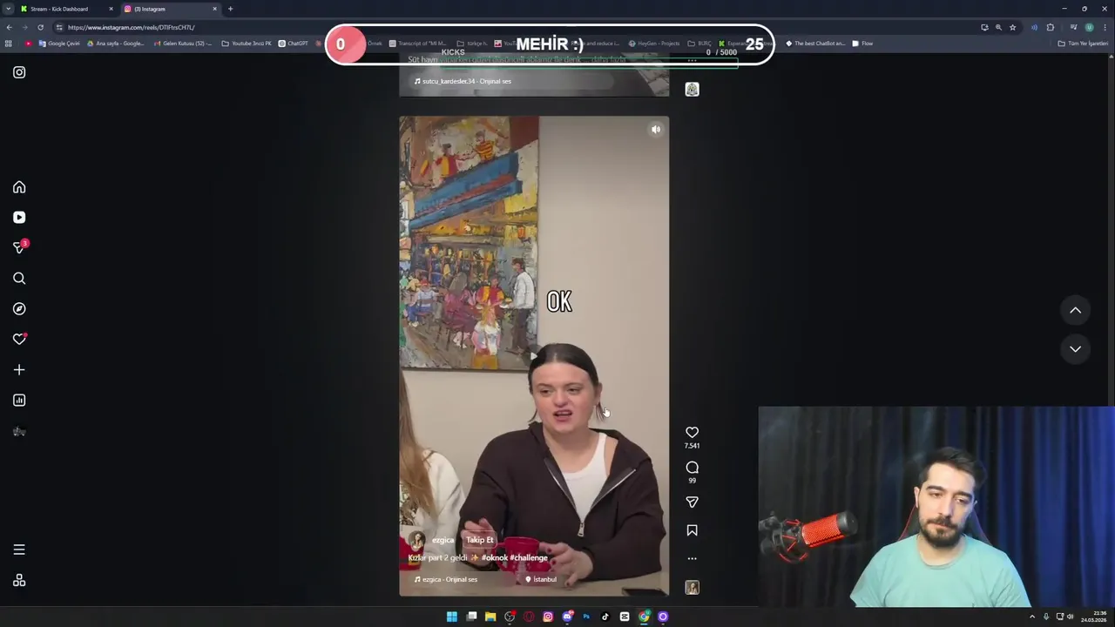The height and width of the screenshot is (627, 1115).
Task: Open comments on the ezgica reel
Action: pos(692,468)
